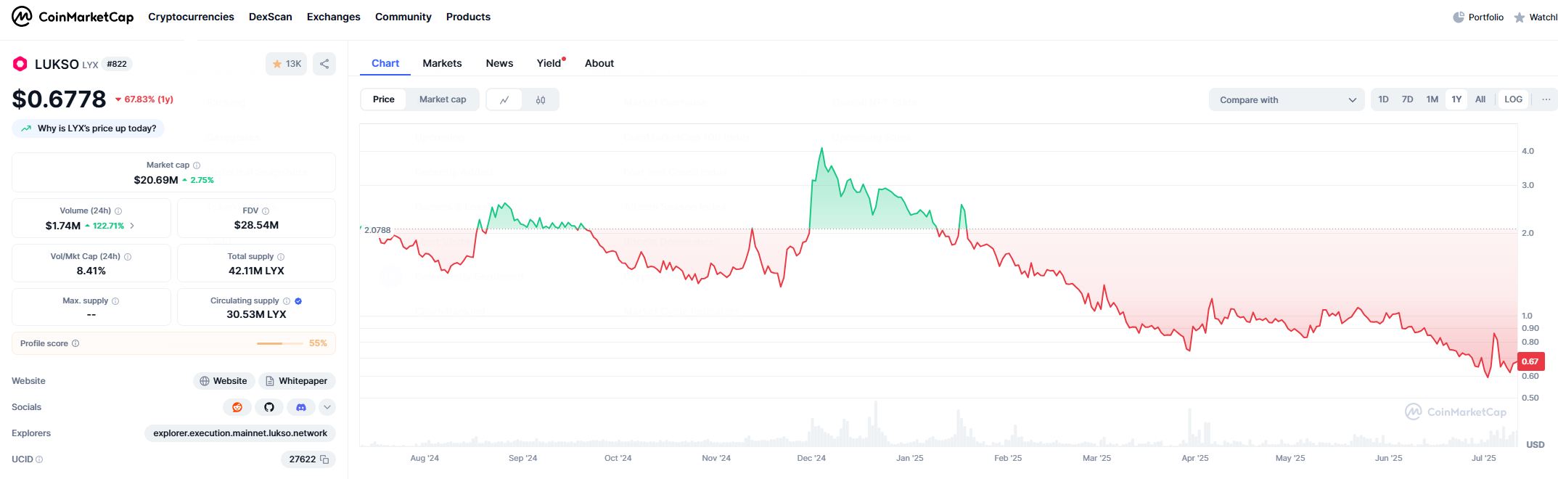Open the Discord social icon
Image resolution: width=1558 pixels, height=479 pixels.
coord(301,407)
